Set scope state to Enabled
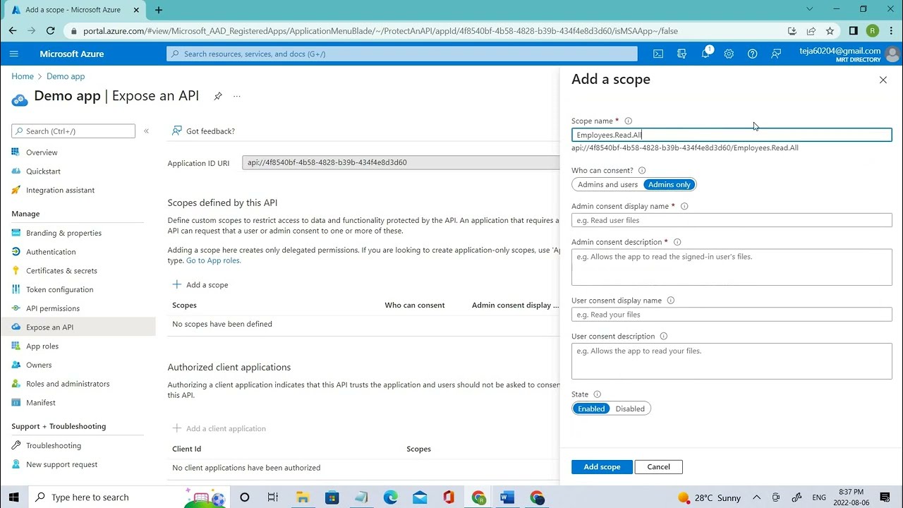The width and height of the screenshot is (903, 508). point(591,409)
